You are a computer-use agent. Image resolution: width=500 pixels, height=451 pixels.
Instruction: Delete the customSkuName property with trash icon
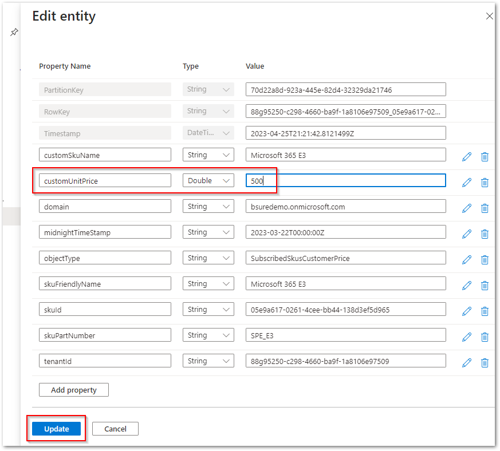point(485,156)
